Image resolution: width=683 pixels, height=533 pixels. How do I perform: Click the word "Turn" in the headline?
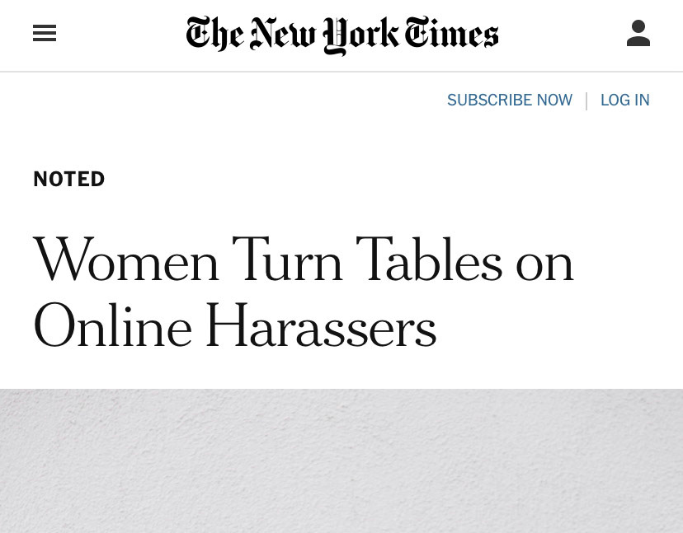(287, 262)
